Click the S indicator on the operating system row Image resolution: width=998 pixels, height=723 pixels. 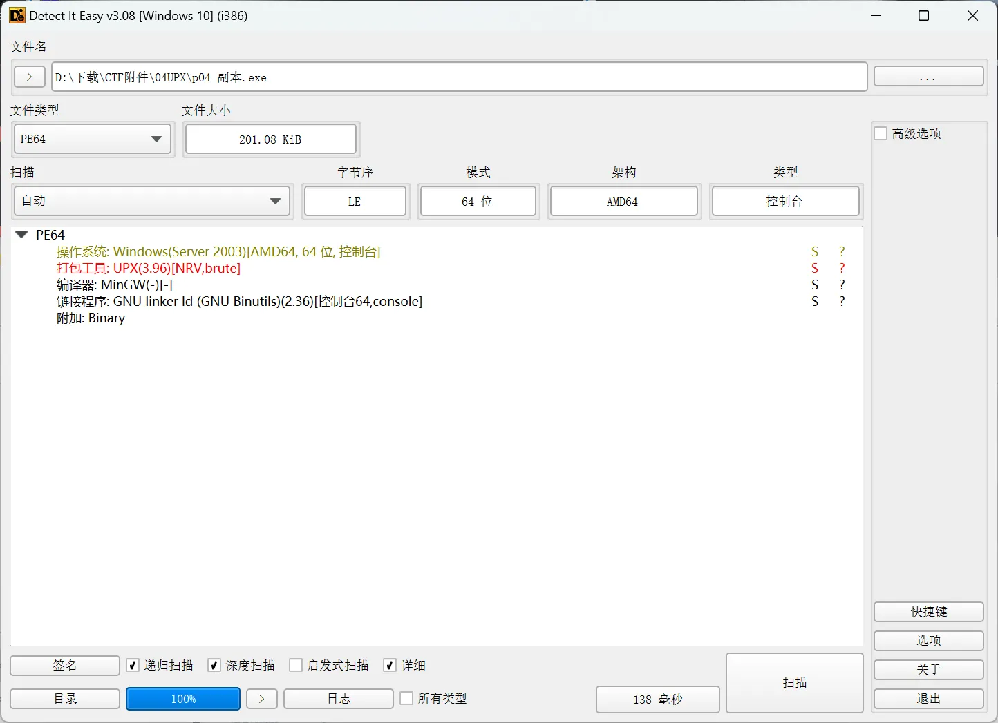[x=815, y=251]
